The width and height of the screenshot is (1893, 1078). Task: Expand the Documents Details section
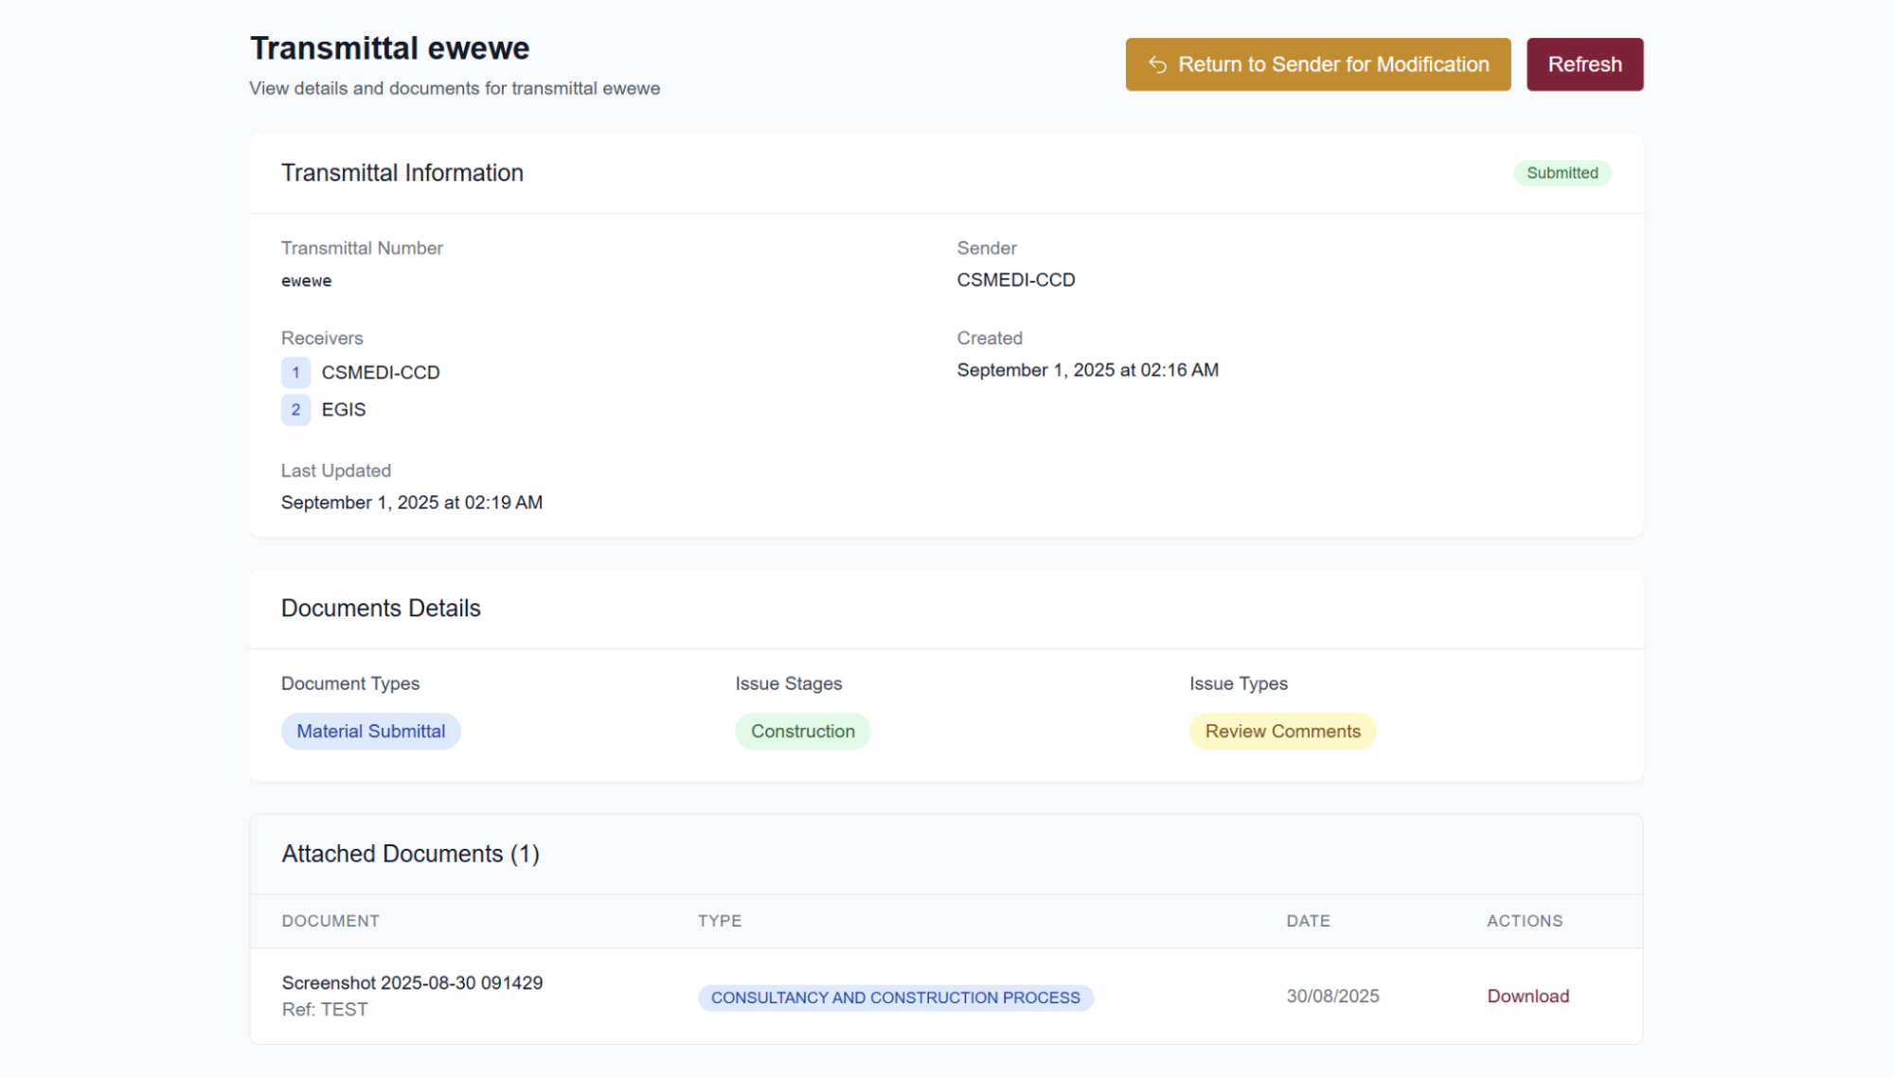pyautogui.click(x=380, y=608)
